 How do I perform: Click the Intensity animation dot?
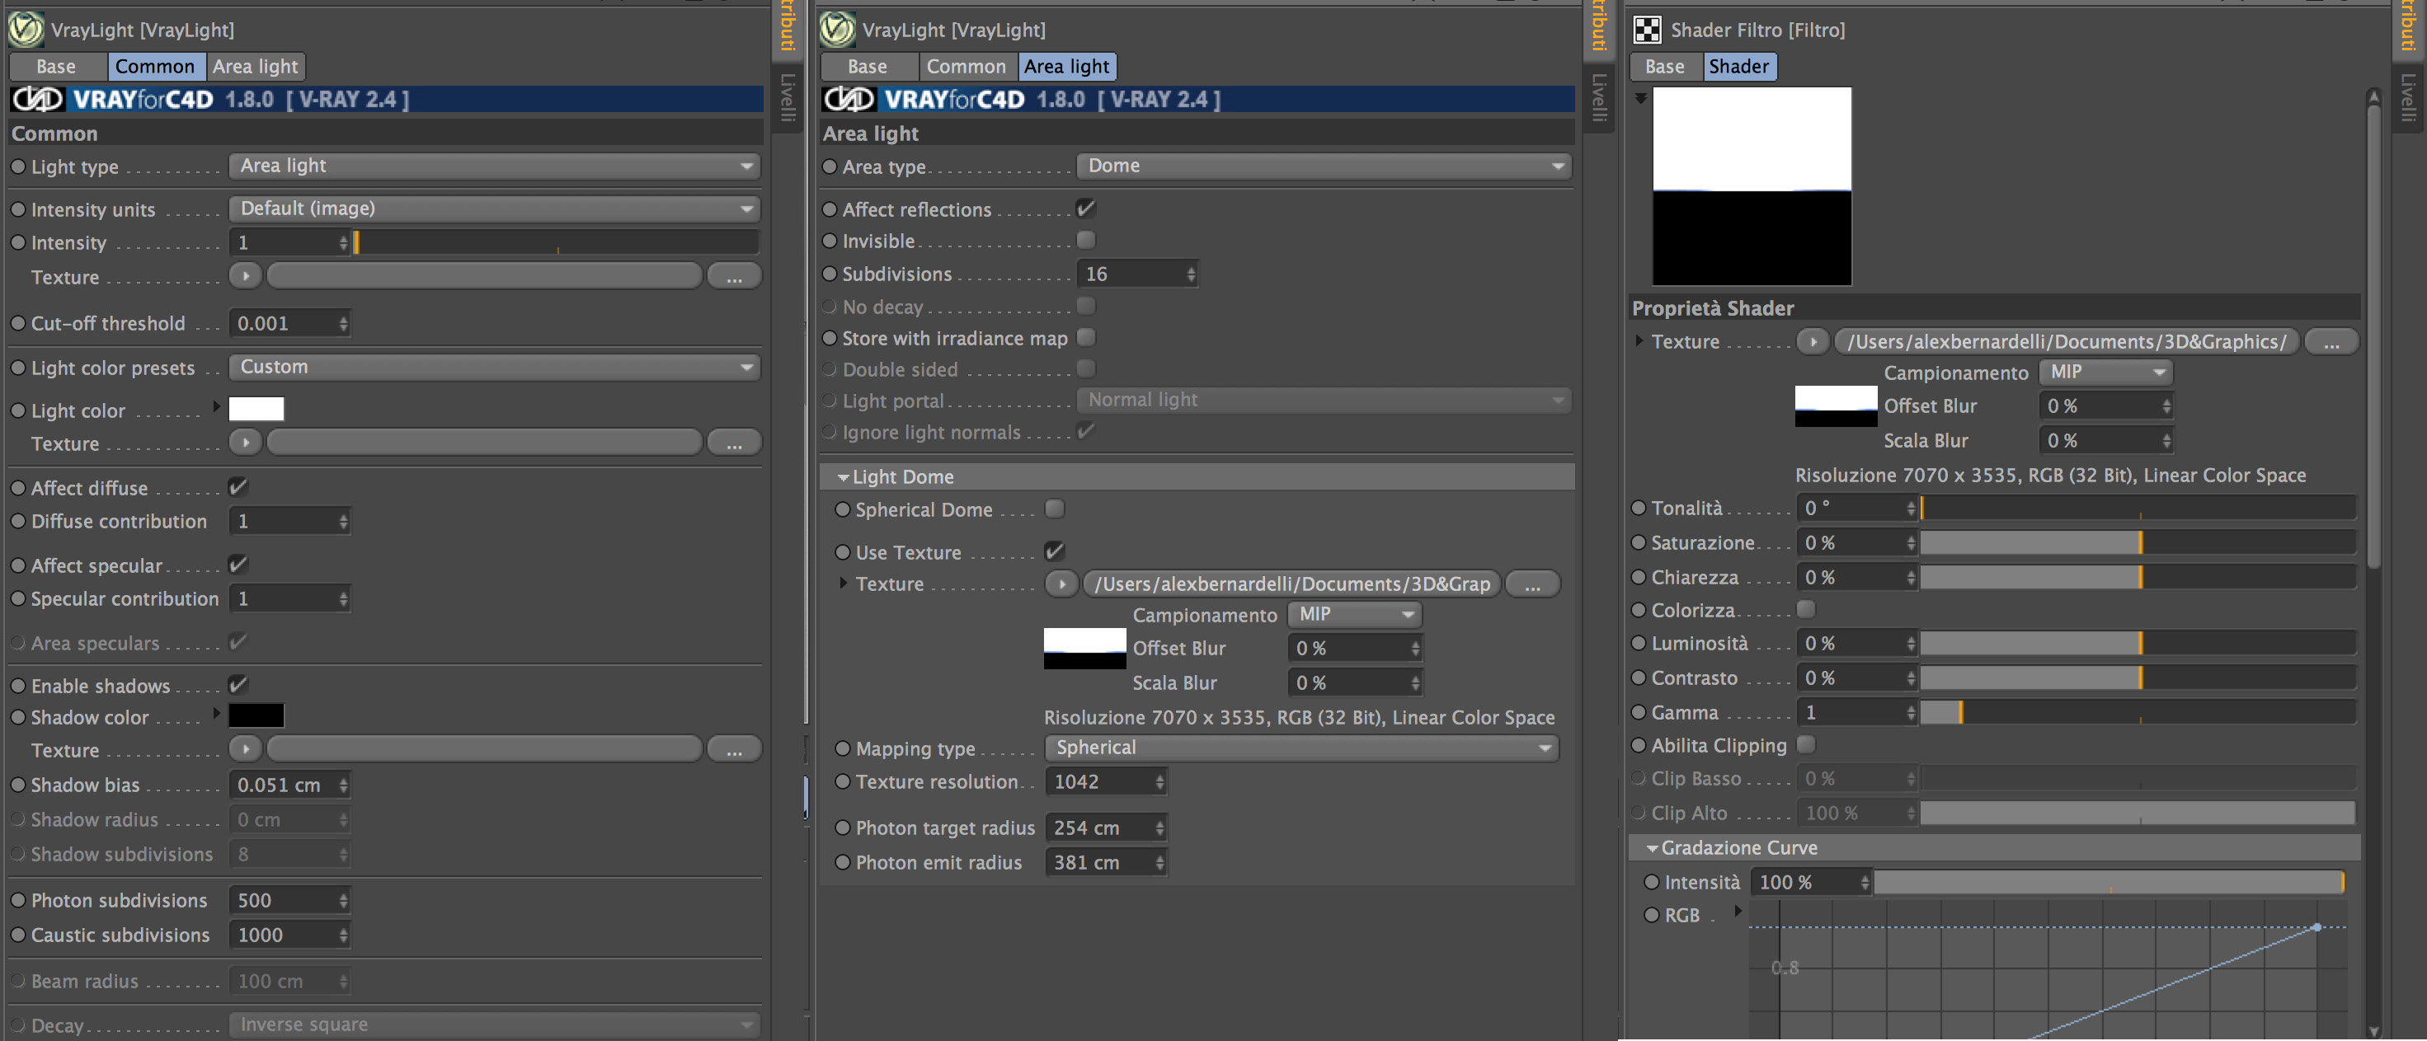(x=18, y=243)
